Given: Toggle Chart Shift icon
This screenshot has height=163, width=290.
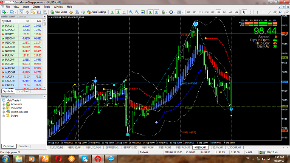Looking at the screenshot, I should 156,12.
